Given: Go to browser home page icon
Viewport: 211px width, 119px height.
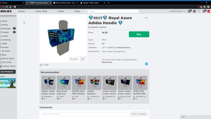Looking at the screenshot, I should [10, 7].
